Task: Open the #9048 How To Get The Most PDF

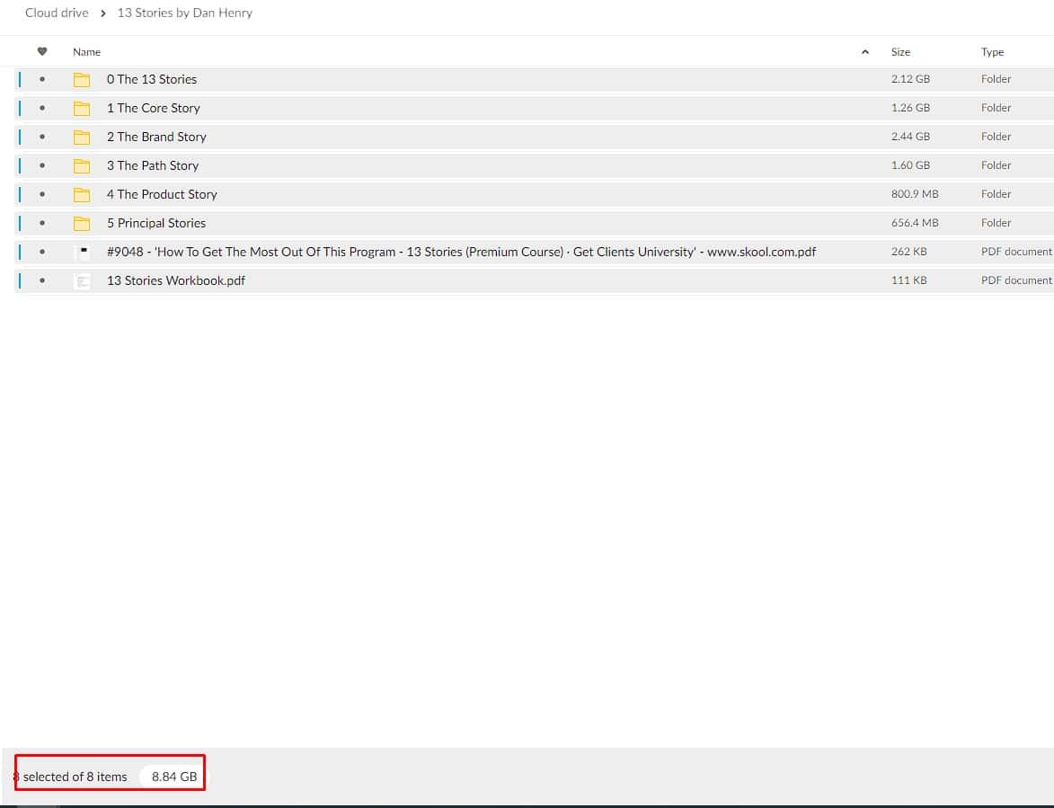Action: [461, 252]
